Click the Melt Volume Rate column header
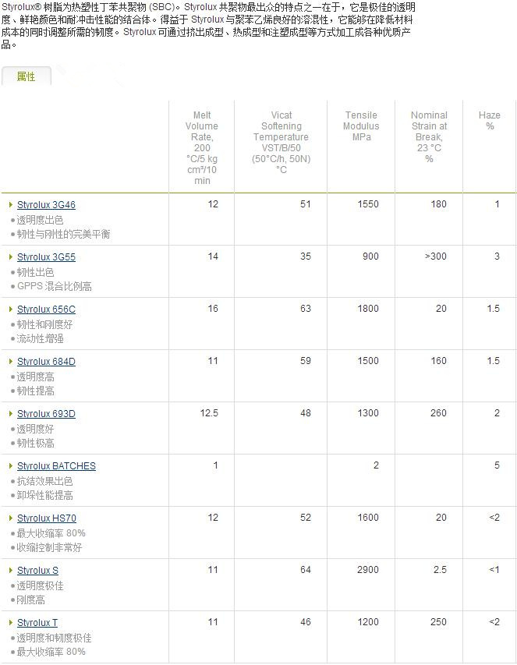 click(202, 148)
